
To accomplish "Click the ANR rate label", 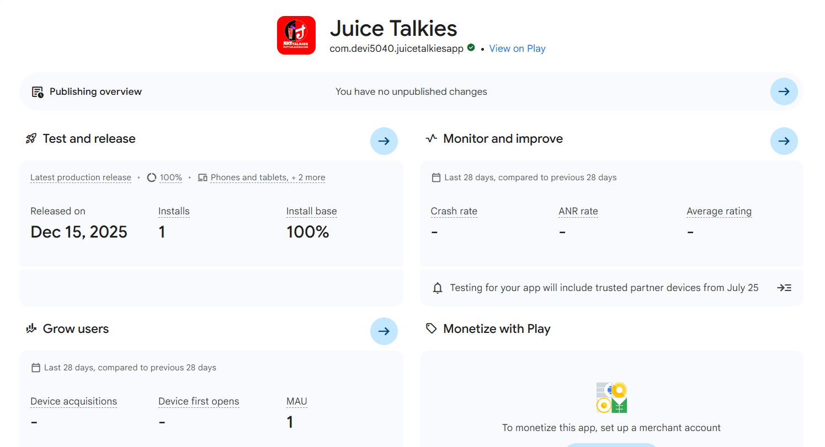I will tap(578, 211).
